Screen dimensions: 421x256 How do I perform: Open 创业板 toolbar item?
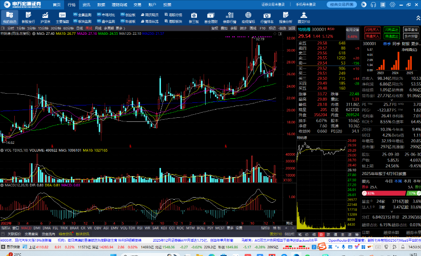128,15
